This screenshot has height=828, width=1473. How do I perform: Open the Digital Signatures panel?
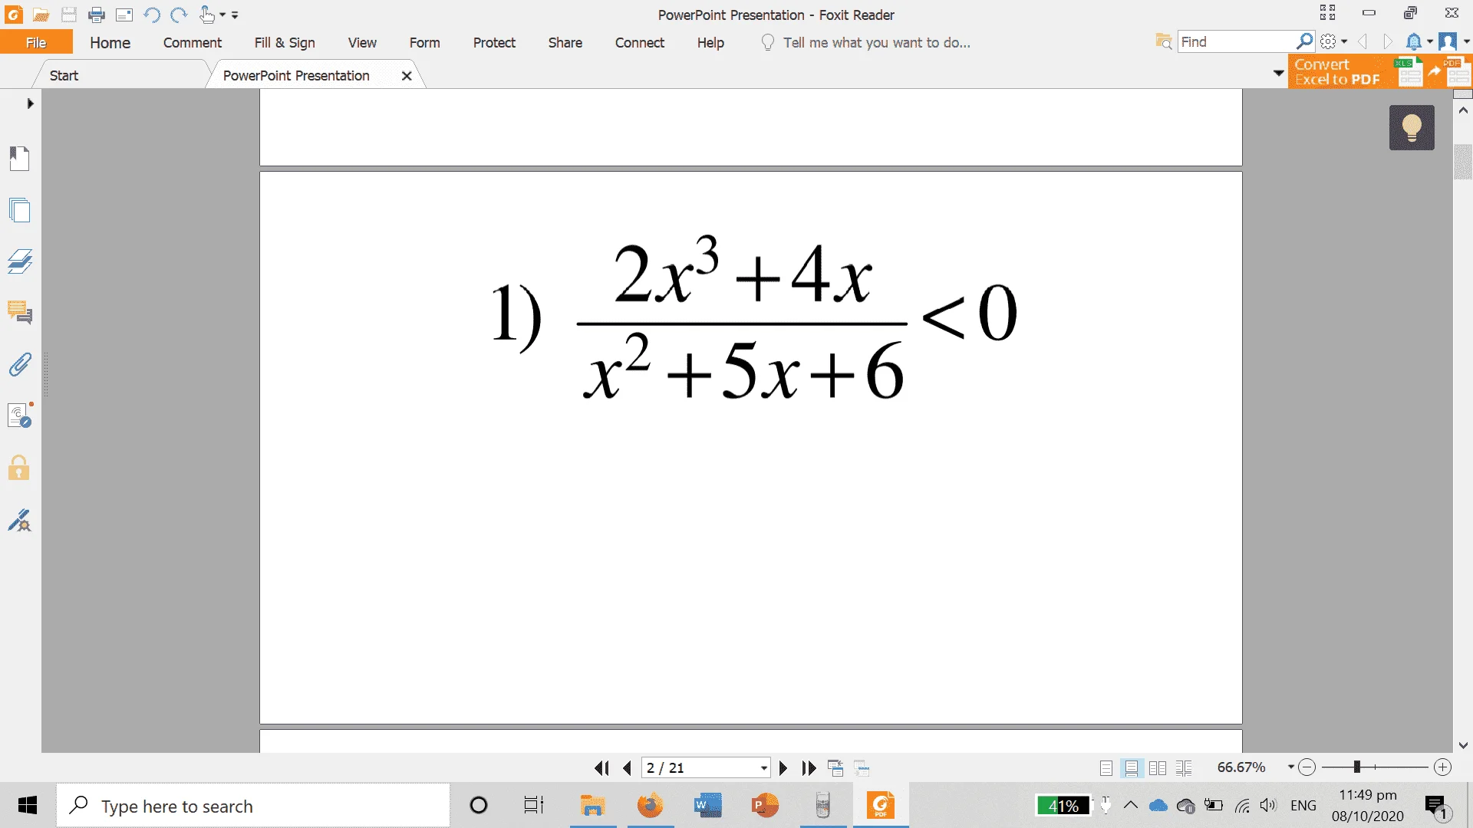click(x=20, y=416)
